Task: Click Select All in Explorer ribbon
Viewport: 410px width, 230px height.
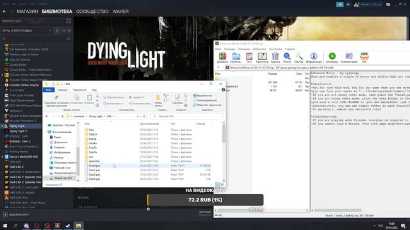Action: coord(202,96)
